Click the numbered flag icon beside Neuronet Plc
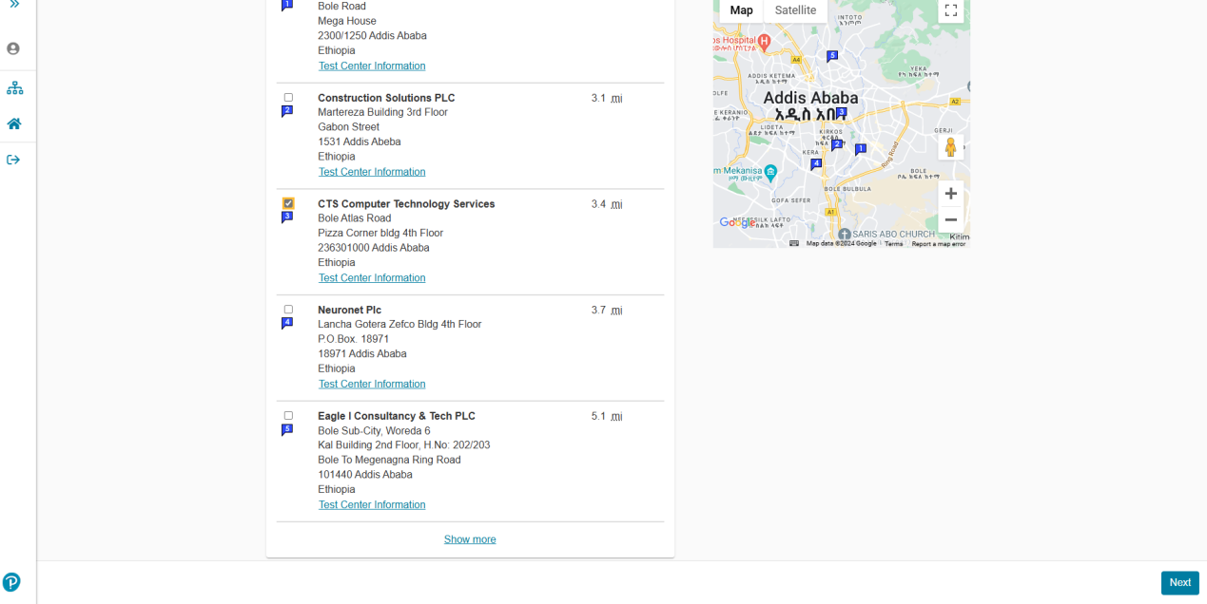The image size is (1207, 604). pyautogui.click(x=287, y=322)
